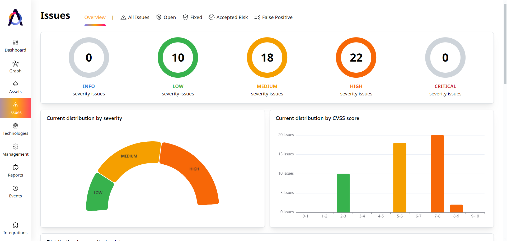Select the Overview tab
This screenshot has height=241, width=507.
(95, 17)
